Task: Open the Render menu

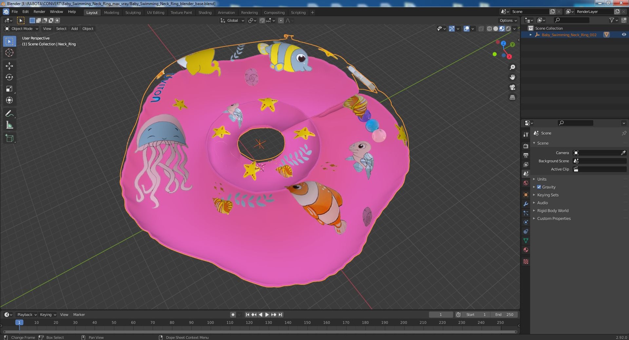Action: 39,12
